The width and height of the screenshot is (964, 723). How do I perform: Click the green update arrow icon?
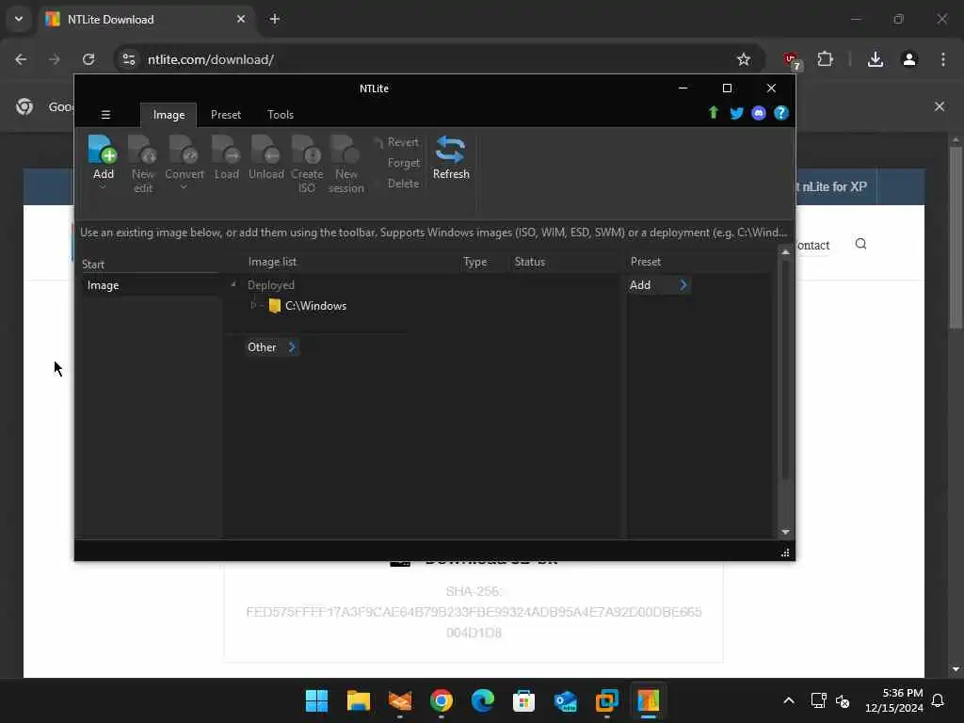714,113
